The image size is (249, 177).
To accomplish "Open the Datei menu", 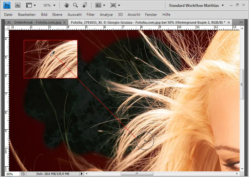I will pos(8,15).
